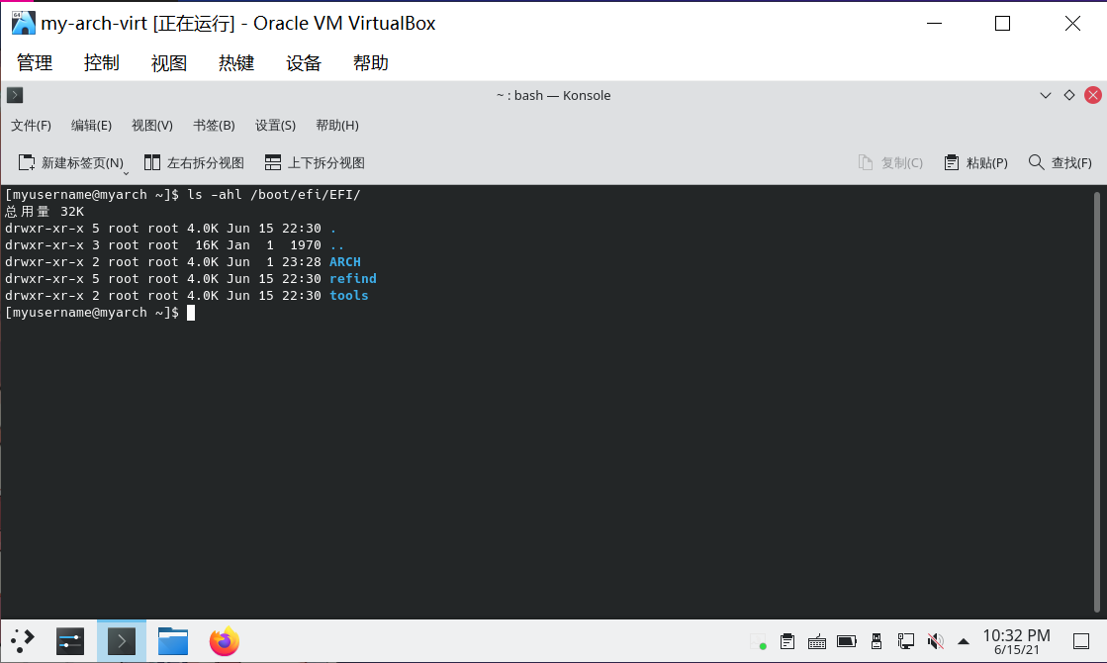Expand hidden system tray icons arrow
The image size is (1107, 663).
[x=963, y=641]
